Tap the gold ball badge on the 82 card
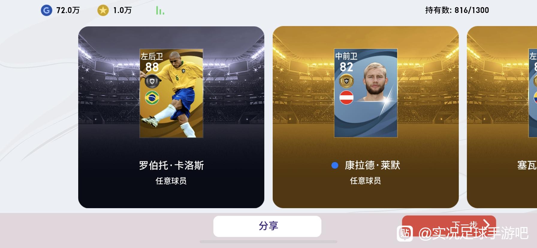 [x=346, y=81]
